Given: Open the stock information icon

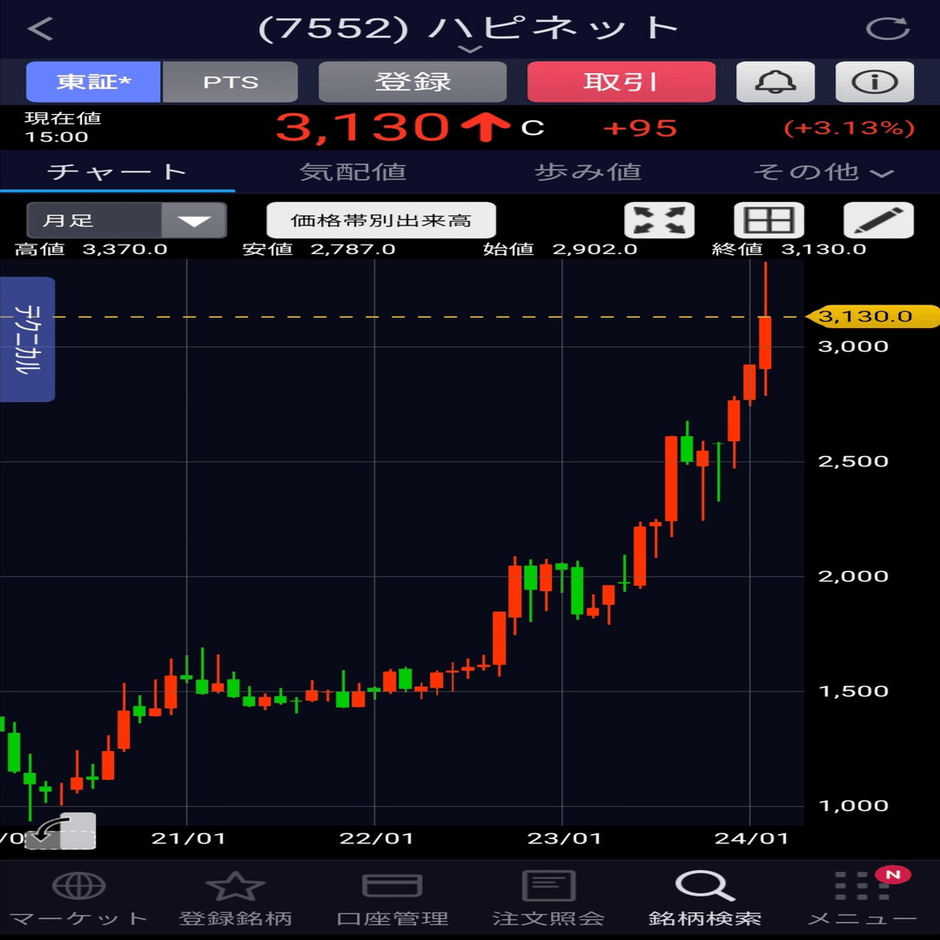Looking at the screenshot, I should point(875,82).
